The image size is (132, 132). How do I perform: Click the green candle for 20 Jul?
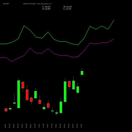(x=61, y=107)
